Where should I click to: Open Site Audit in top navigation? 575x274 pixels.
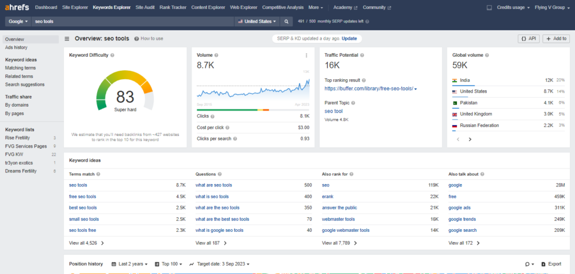pyautogui.click(x=145, y=7)
